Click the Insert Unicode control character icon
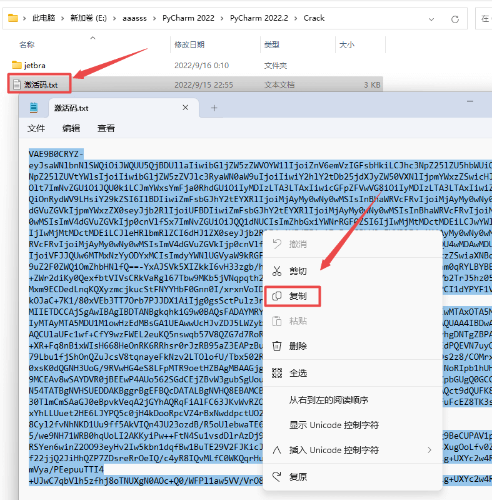 (277, 450)
